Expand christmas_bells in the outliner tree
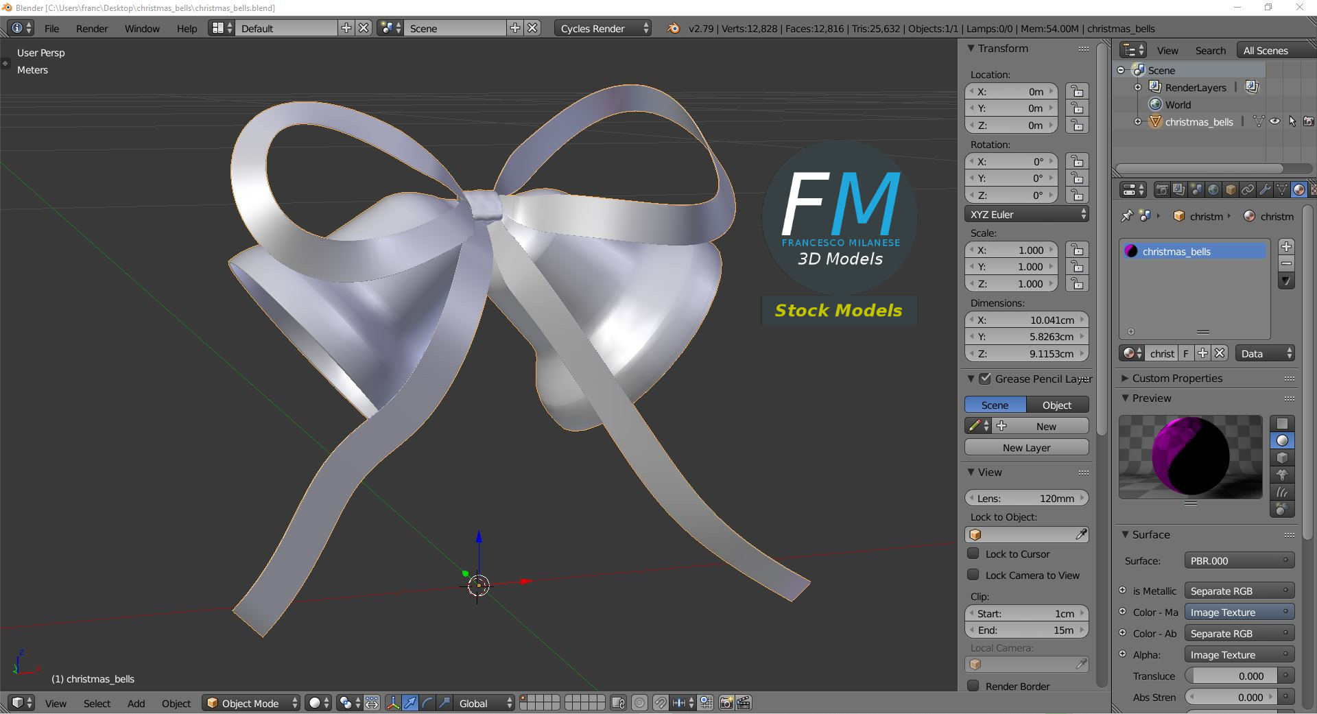Screen dimensions: 1317x714 coord(1138,121)
